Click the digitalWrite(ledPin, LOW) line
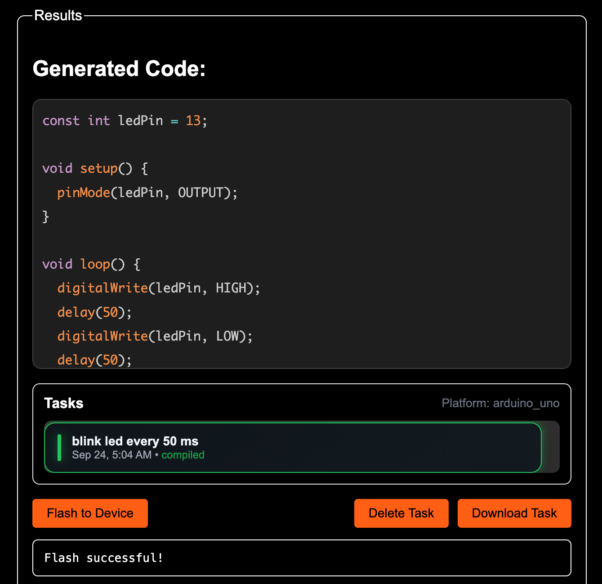The height and width of the screenshot is (584, 602). point(155,336)
